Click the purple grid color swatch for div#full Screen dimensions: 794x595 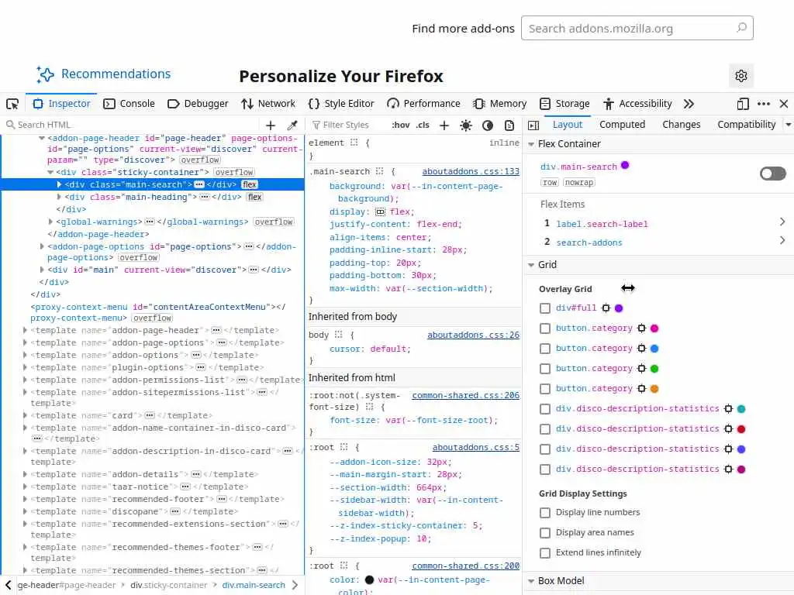(x=619, y=308)
